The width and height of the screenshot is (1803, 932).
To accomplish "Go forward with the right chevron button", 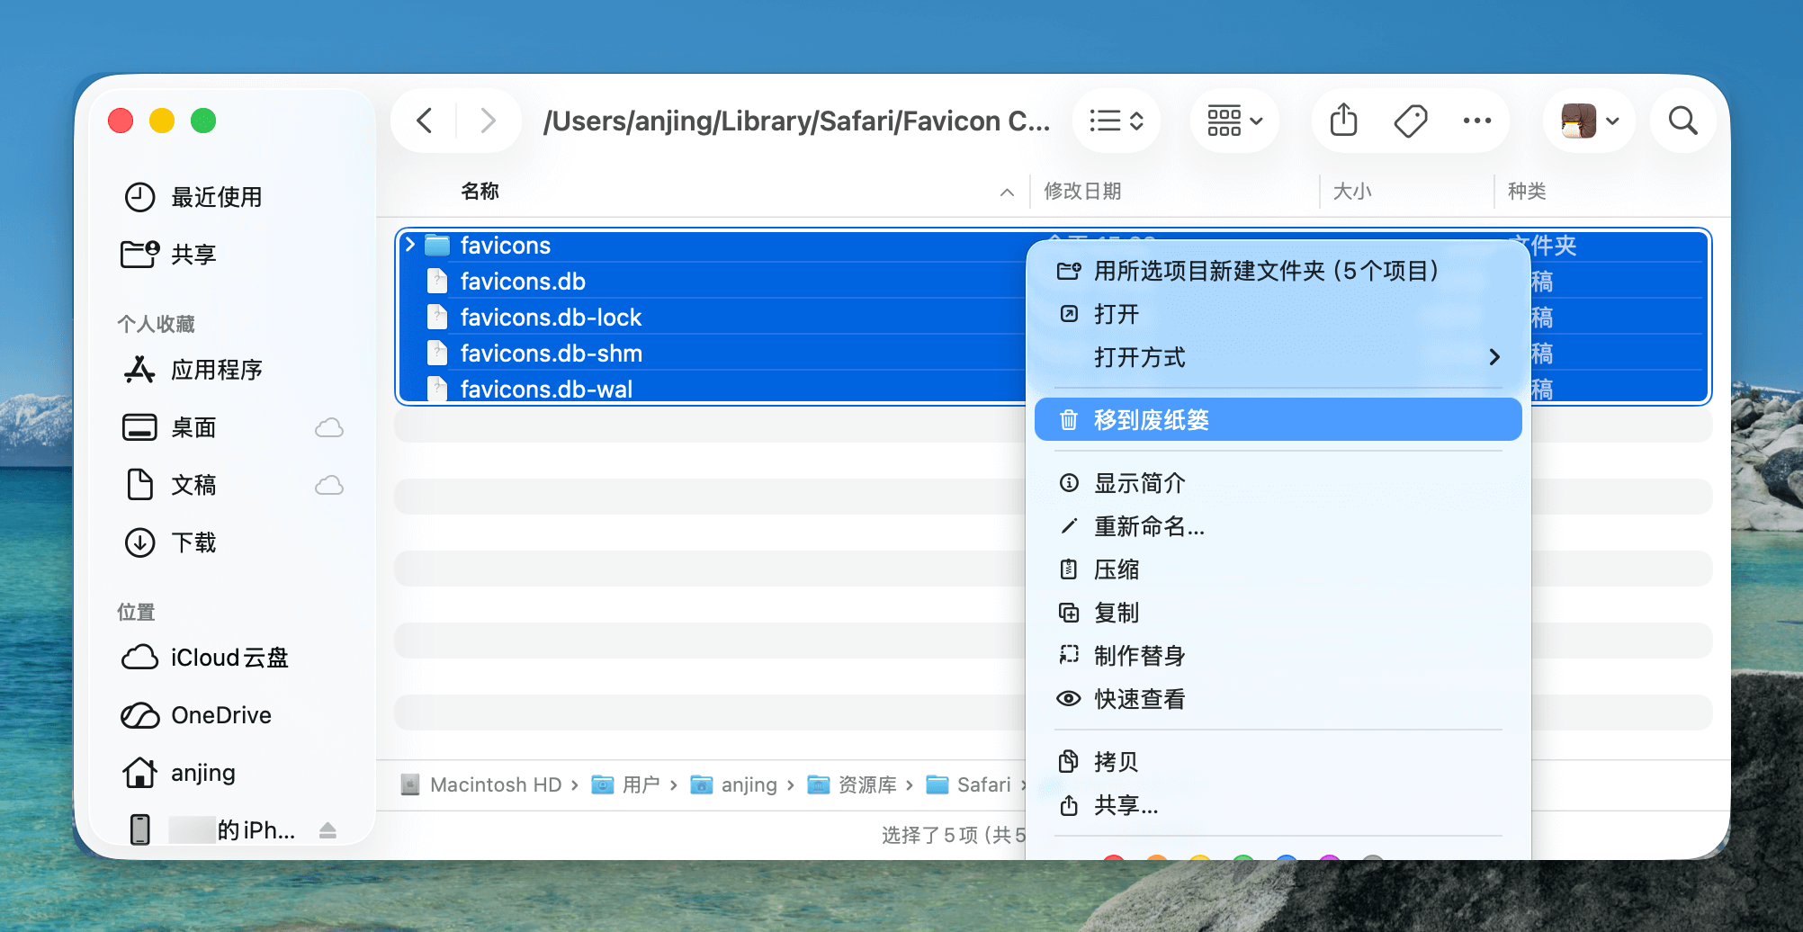I will click(x=488, y=121).
